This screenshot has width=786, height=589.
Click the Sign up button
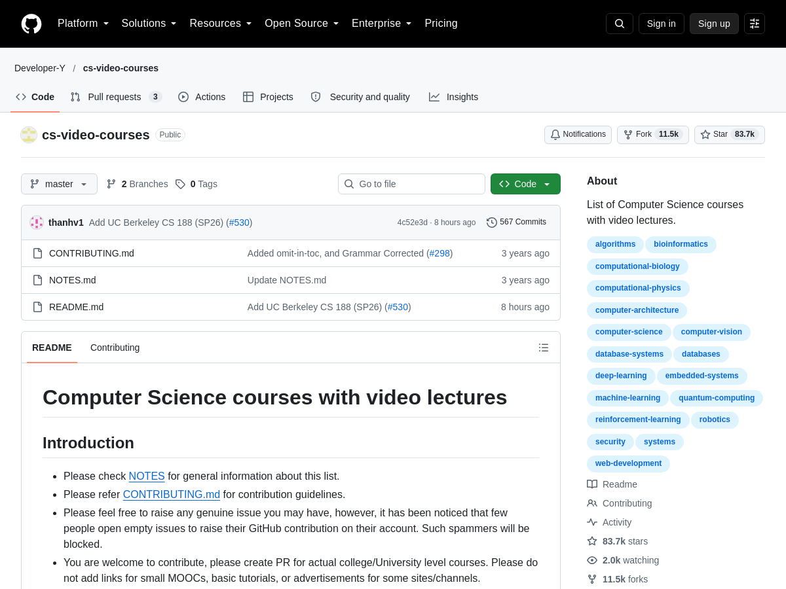click(x=714, y=24)
